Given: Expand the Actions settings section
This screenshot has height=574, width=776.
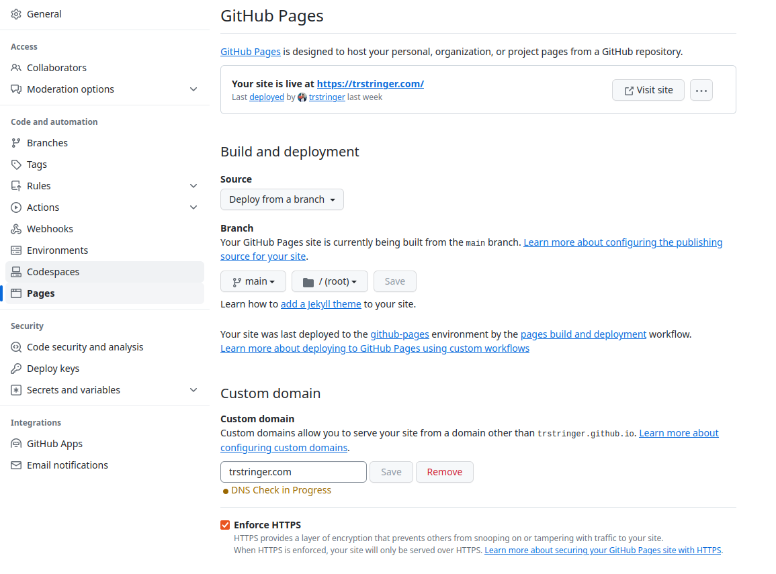Looking at the screenshot, I should [193, 207].
